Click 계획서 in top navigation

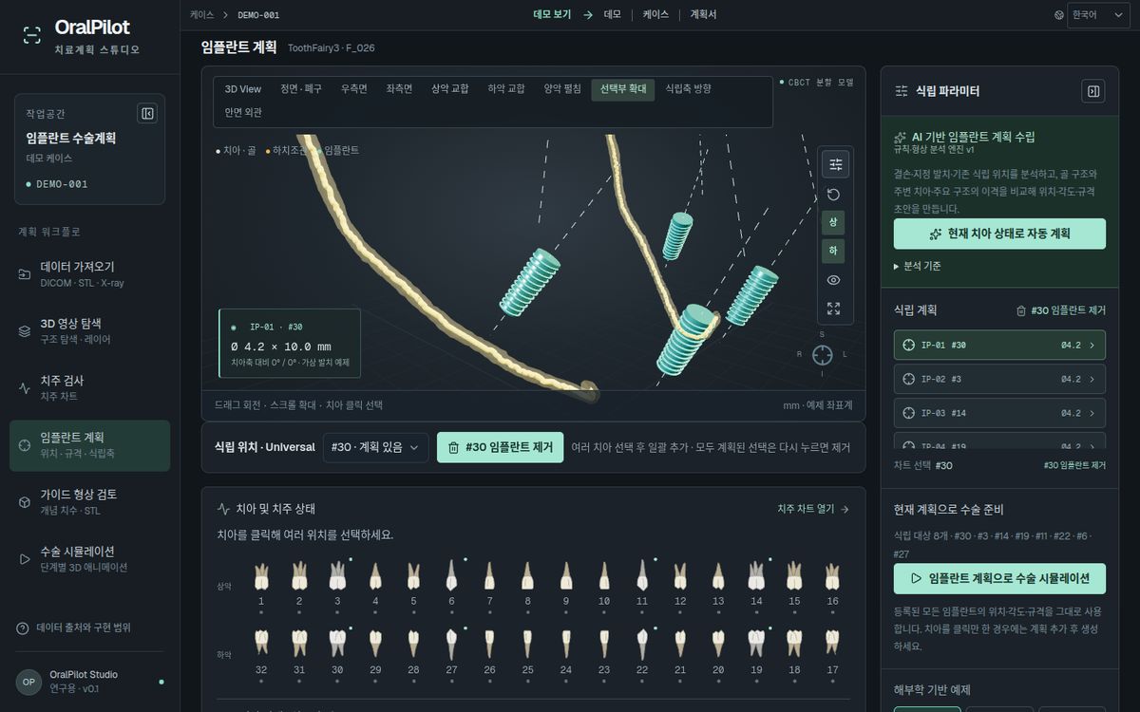(x=703, y=15)
